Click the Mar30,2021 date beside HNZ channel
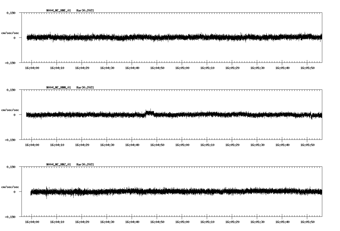Image resolution: width=340 pixels, height=231 pixels. click(85, 164)
